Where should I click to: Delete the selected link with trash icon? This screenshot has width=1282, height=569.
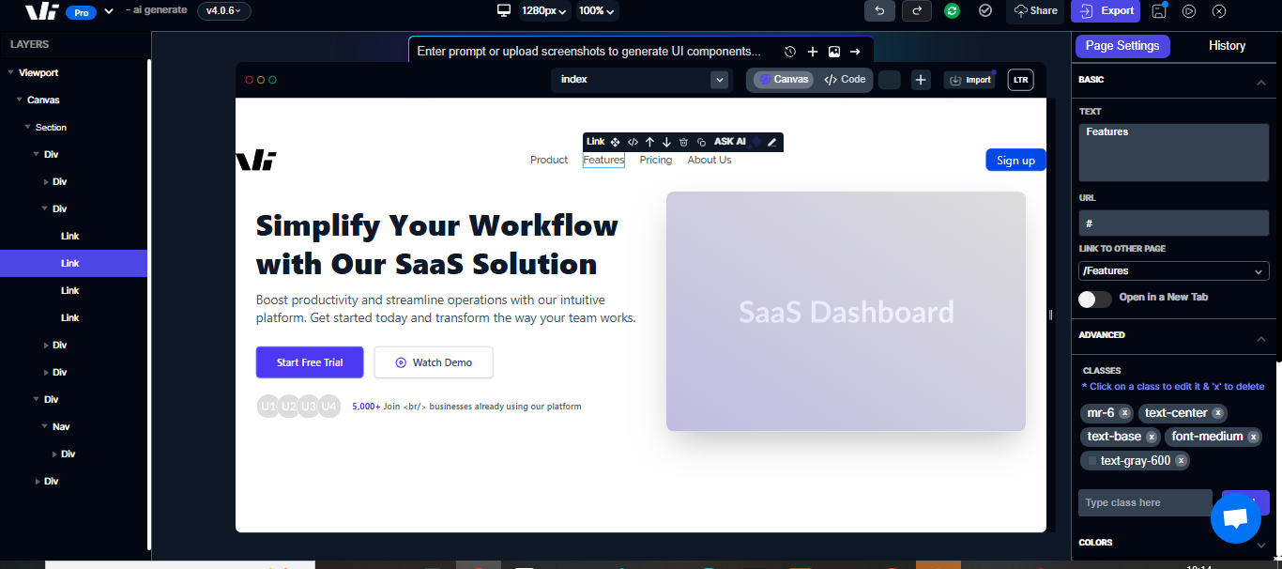pos(683,142)
